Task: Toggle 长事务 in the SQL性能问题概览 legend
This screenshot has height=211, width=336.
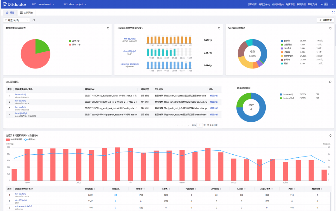Action: [x=285, y=41]
